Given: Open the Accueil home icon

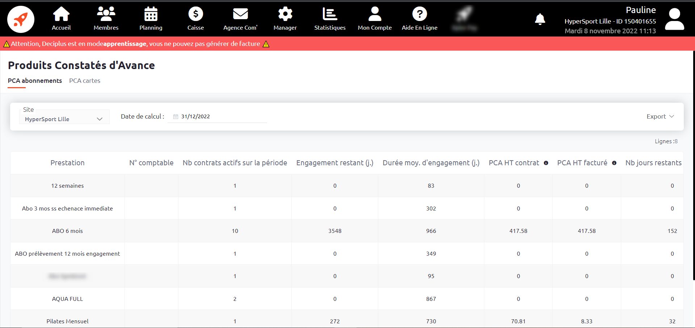Looking at the screenshot, I should (61, 14).
